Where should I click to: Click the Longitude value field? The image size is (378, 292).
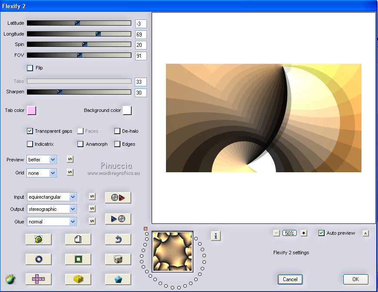click(141, 35)
